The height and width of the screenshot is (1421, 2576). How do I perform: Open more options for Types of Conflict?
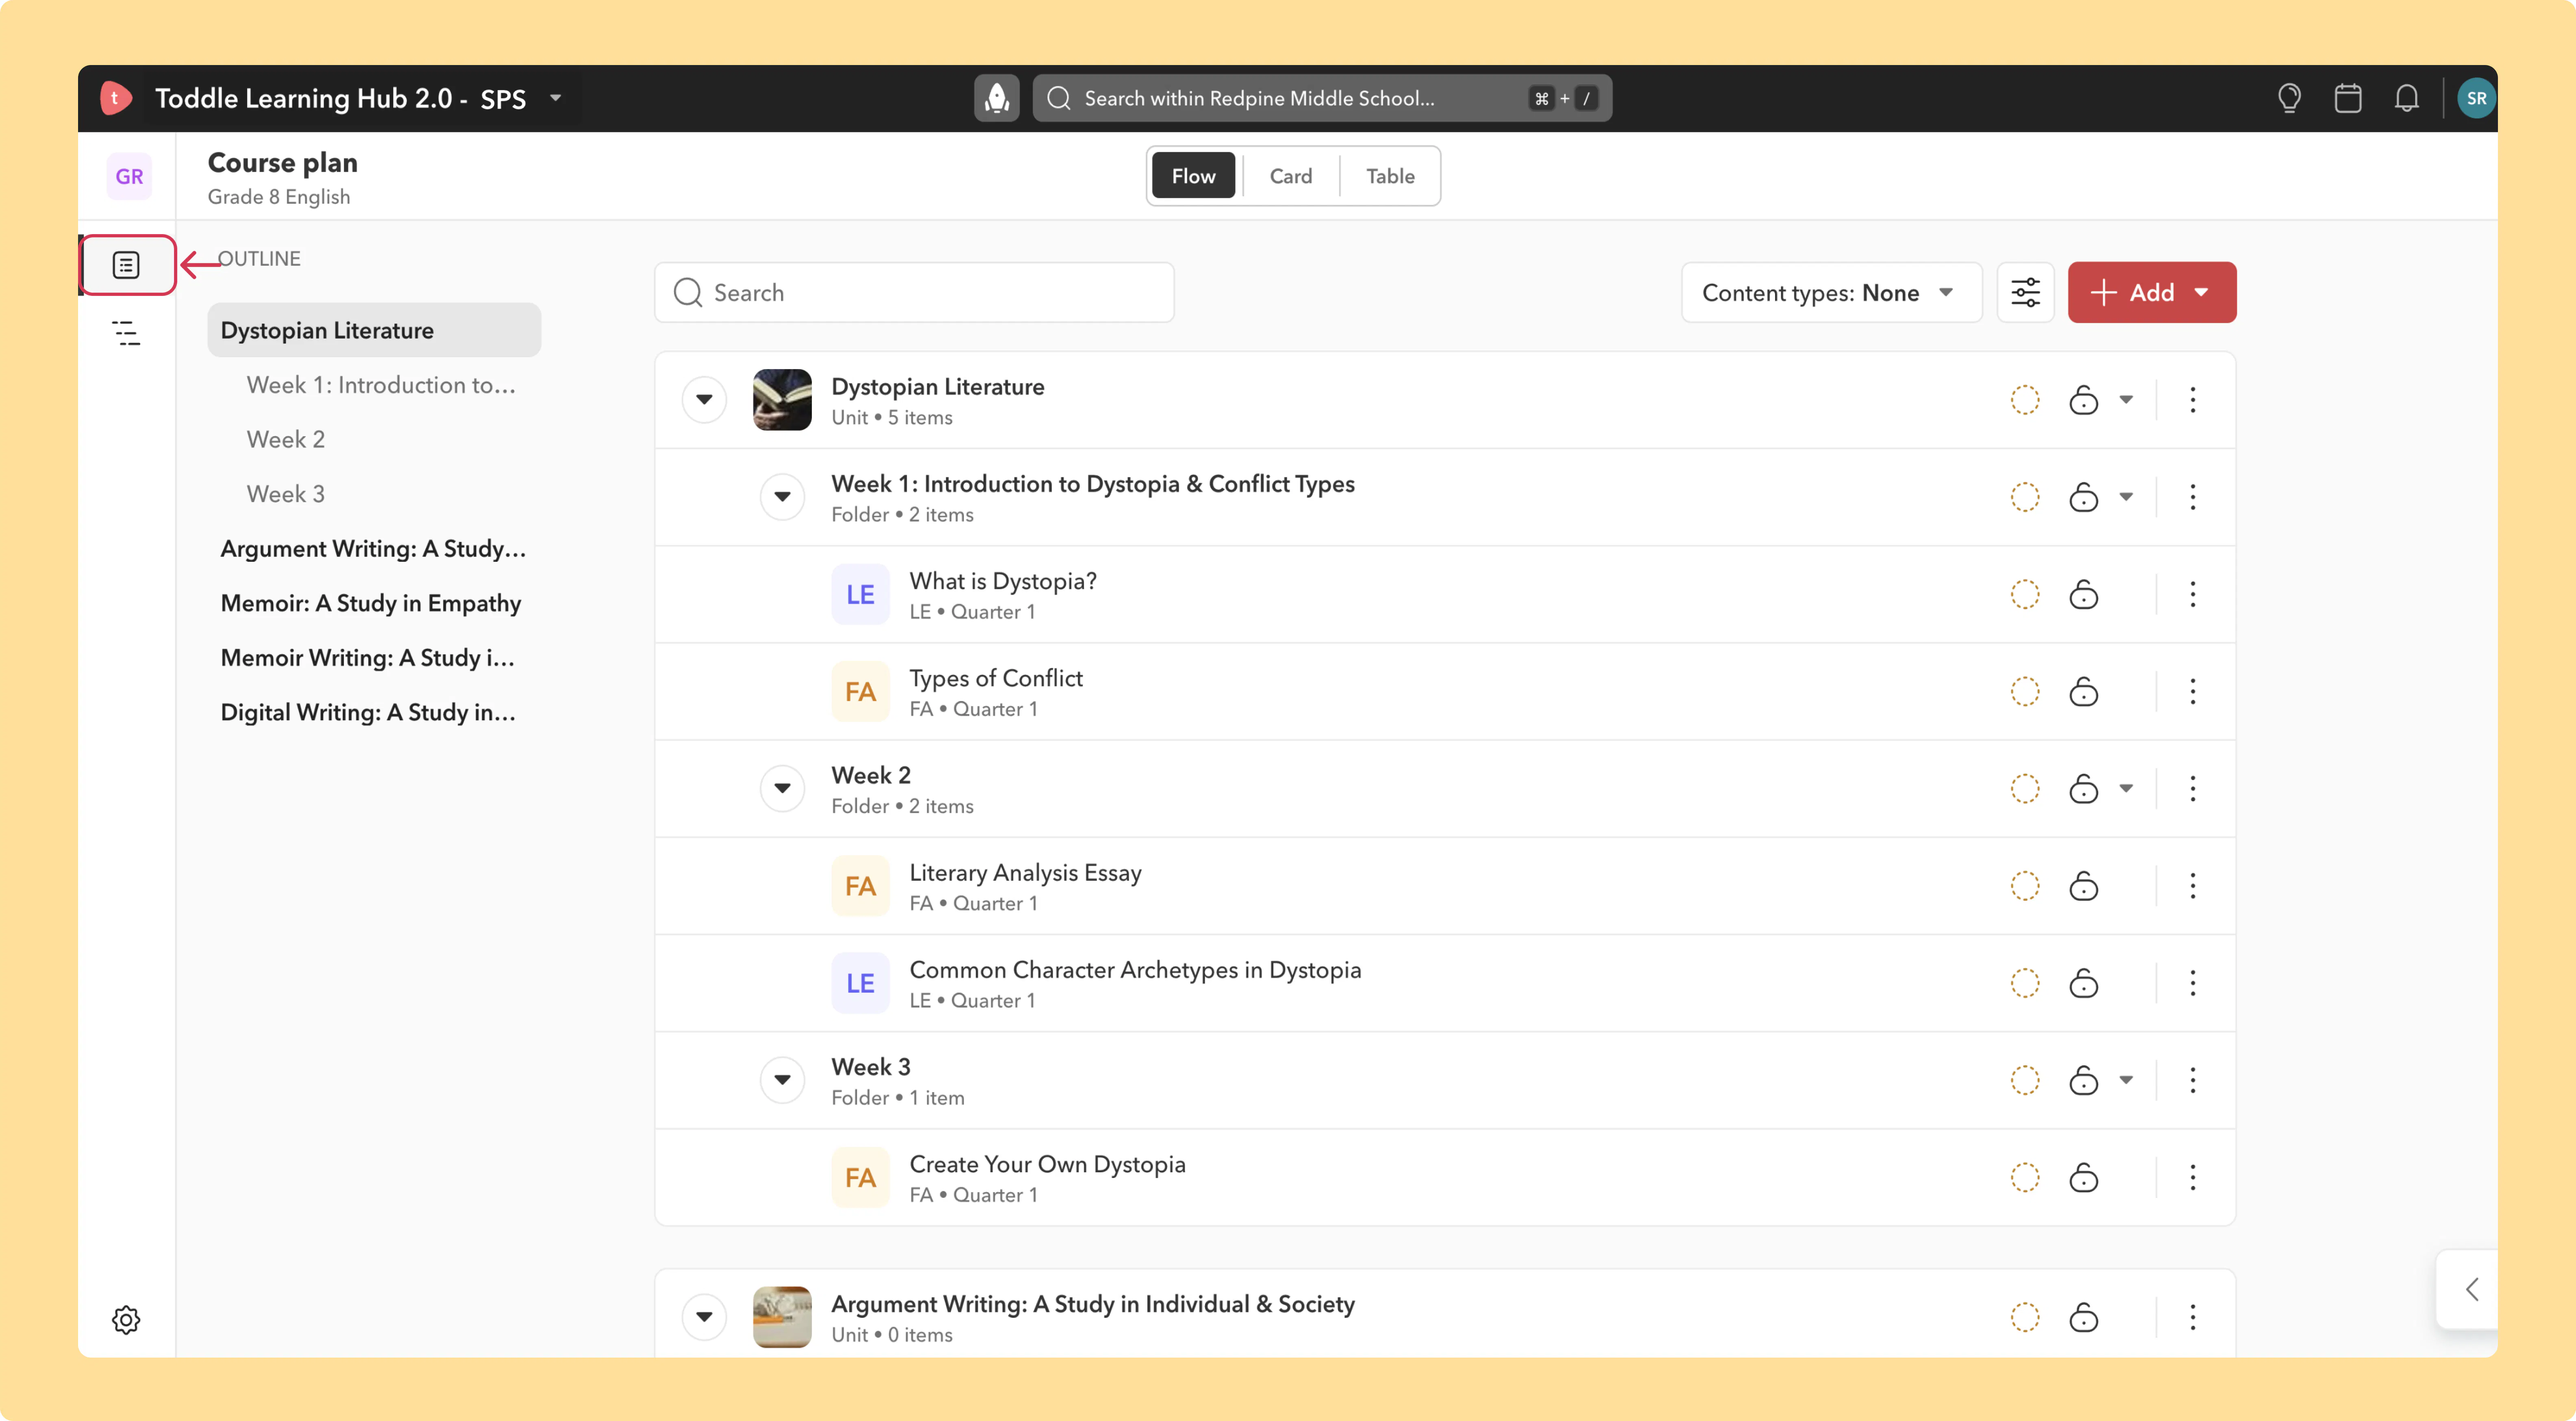click(x=2193, y=691)
